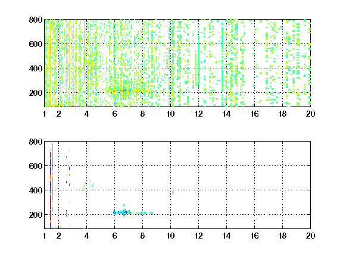Click the cyan vertical line near x=13.7 in top plot
This screenshot has width=343, height=257.
pyautogui.click(x=223, y=64)
